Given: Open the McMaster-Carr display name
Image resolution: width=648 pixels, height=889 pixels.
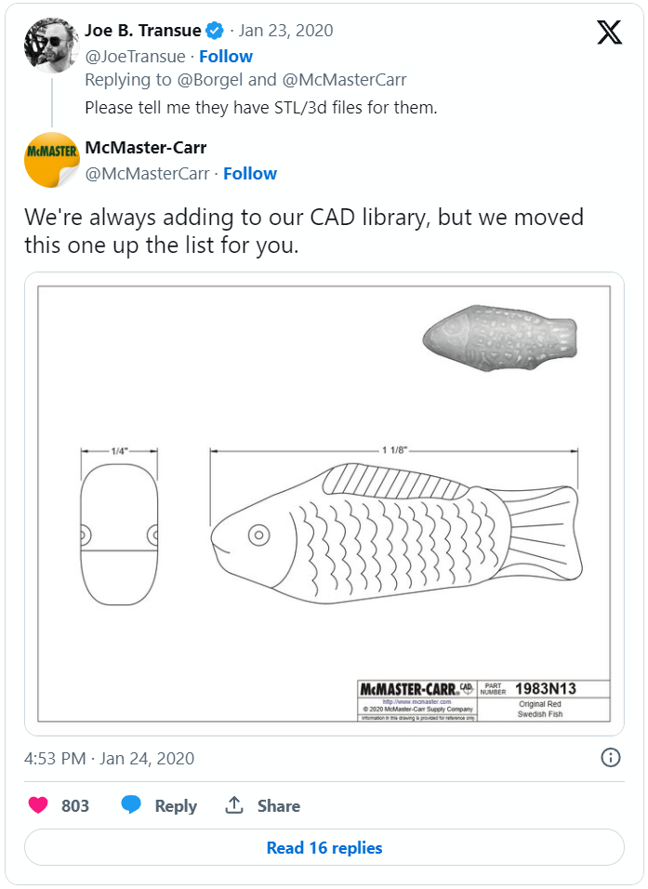Looking at the screenshot, I should (145, 148).
